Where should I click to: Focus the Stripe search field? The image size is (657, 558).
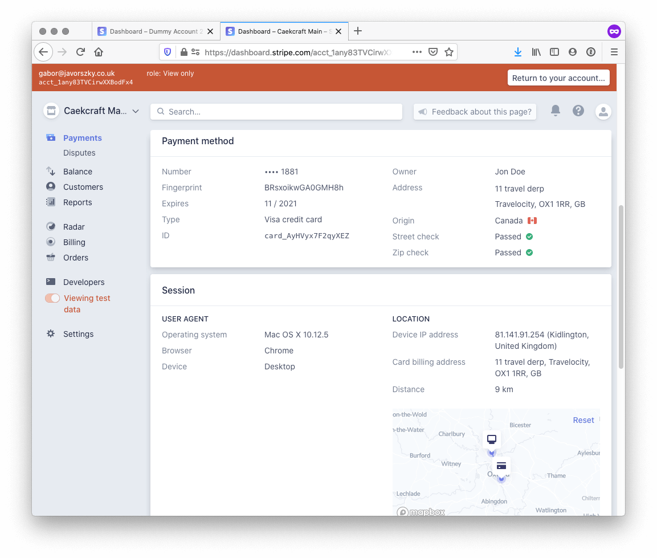[276, 112]
